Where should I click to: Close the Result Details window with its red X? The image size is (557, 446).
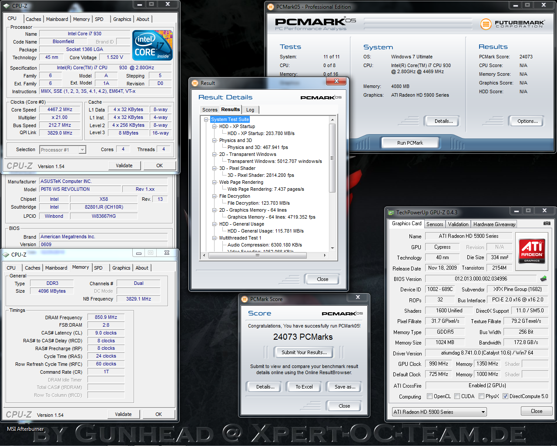pyautogui.click(x=336, y=81)
